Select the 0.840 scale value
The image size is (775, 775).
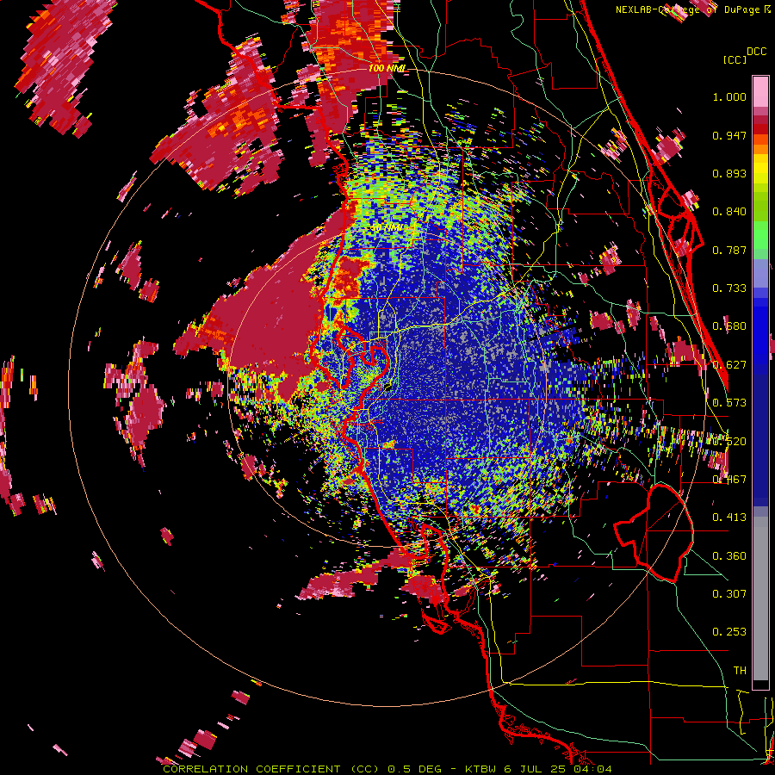(x=729, y=212)
